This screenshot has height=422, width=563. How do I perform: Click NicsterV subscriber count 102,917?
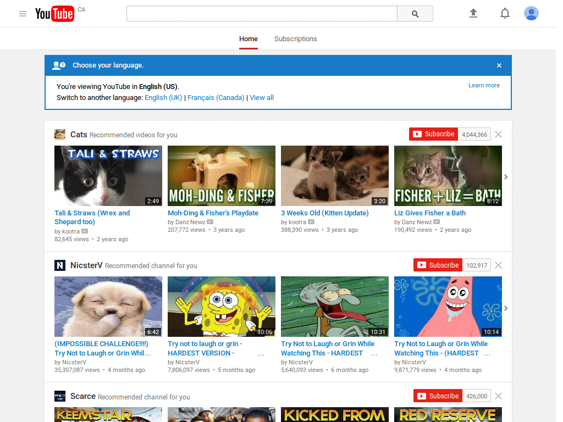477,265
